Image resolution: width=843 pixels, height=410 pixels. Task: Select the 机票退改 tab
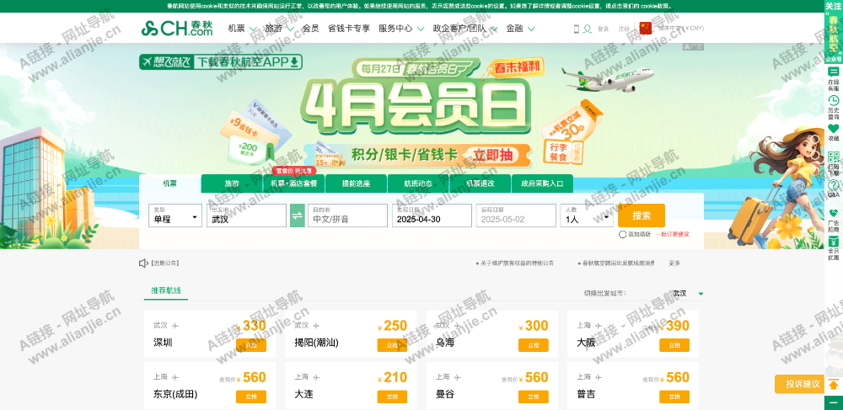point(481,184)
